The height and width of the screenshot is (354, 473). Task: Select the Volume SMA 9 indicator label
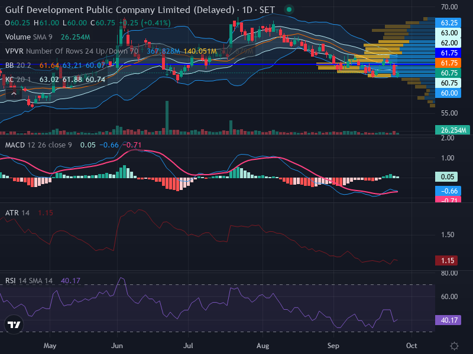[28, 37]
